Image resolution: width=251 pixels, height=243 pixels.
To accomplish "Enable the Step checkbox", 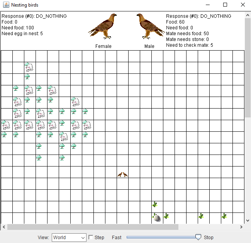I will 91,237.
